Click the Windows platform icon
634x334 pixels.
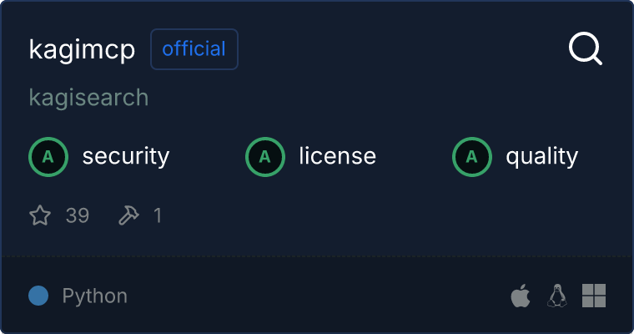(x=593, y=296)
